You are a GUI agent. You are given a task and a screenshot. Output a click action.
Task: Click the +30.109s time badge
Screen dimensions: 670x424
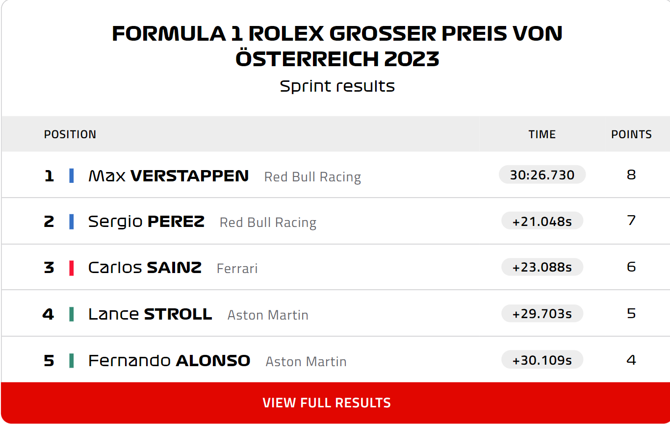[x=542, y=360]
